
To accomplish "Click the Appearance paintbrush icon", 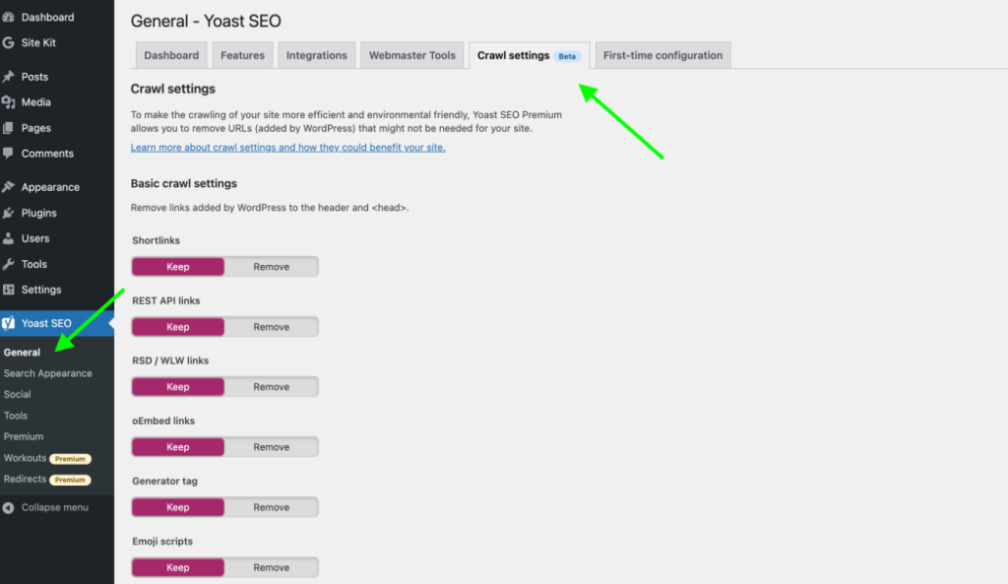I will 8,187.
